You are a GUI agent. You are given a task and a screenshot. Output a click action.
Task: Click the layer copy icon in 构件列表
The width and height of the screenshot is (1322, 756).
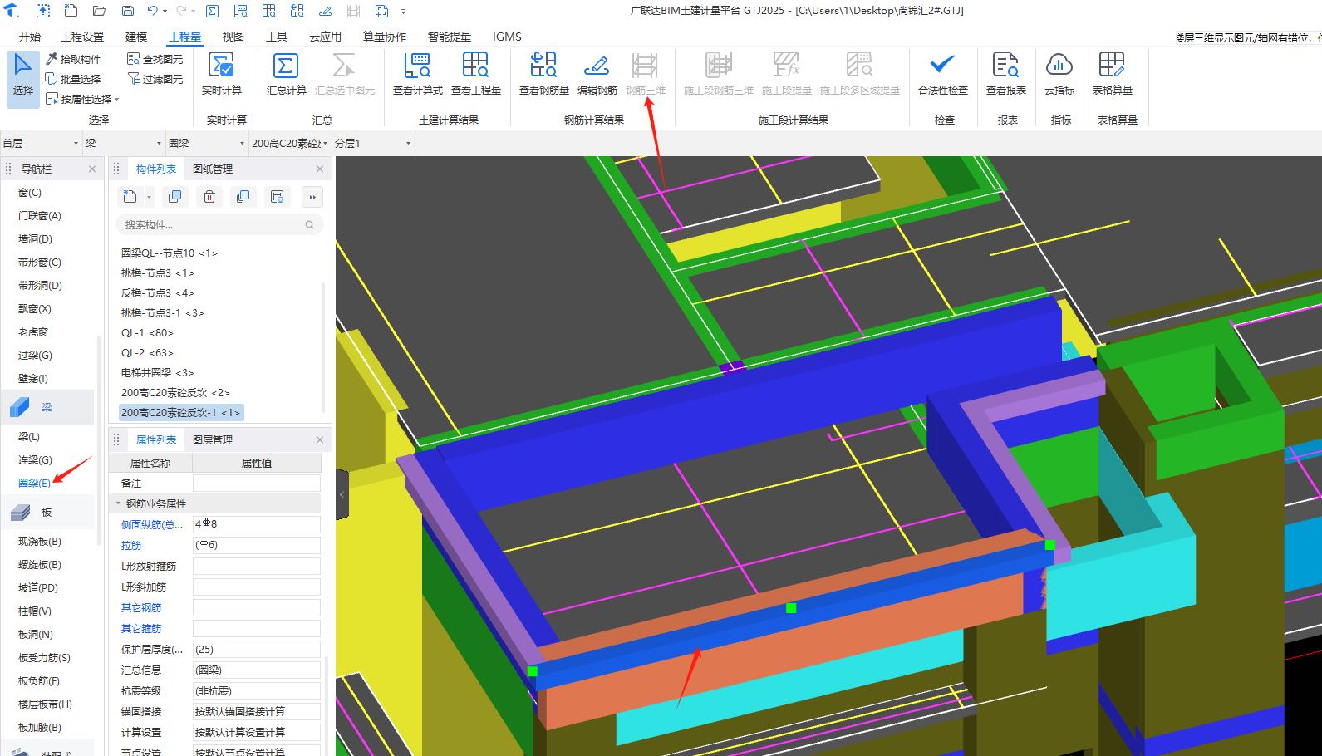click(x=243, y=197)
